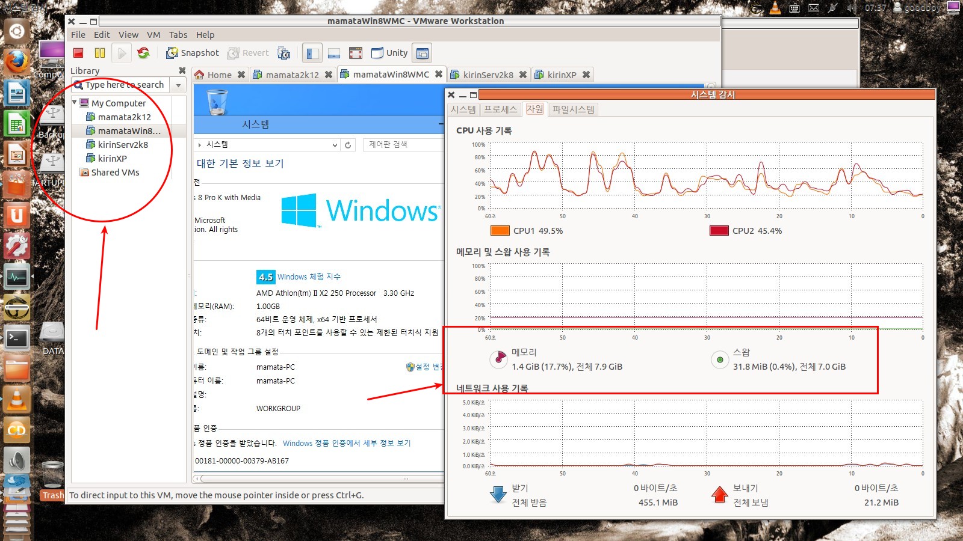963x541 pixels.
Task: Open the 프로세스 tab in System Monitor
Action: 501,109
